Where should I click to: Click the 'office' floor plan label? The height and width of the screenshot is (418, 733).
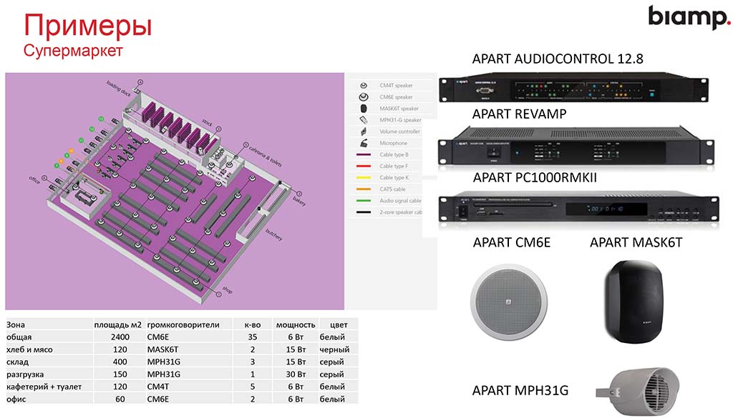[x=34, y=179]
